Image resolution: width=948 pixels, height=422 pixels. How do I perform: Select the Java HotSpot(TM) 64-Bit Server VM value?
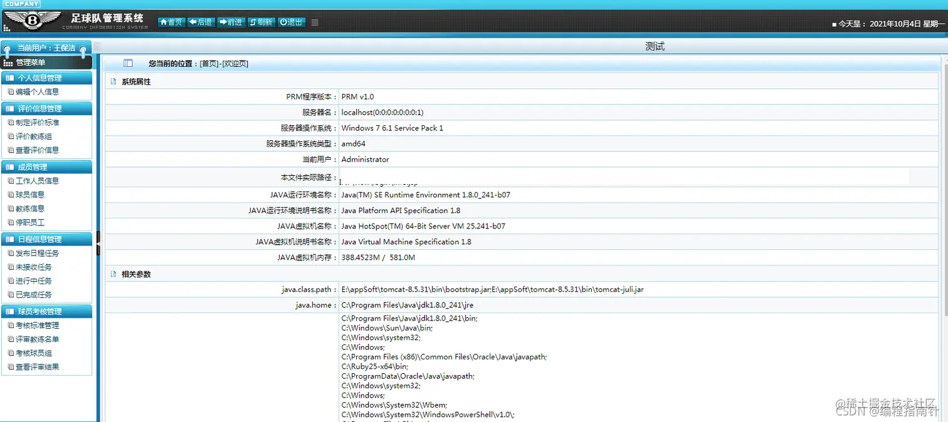click(x=423, y=226)
